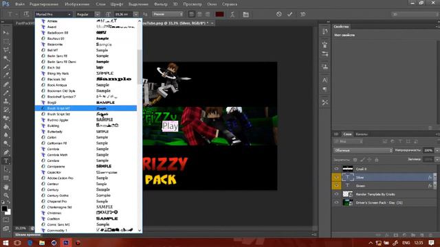
Task: Open the font size dropdown
Action: pos(135,14)
